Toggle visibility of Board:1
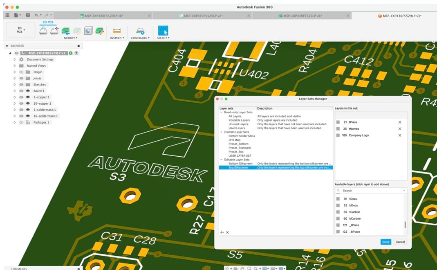Image resolution: width=437 pixels, height=270 pixels. (x=21, y=91)
